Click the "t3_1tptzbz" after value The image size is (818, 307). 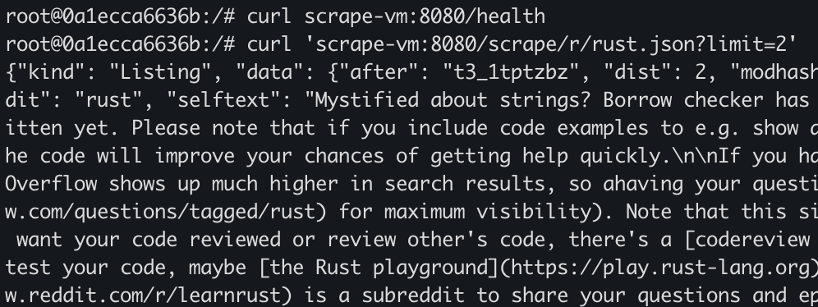tap(511, 72)
